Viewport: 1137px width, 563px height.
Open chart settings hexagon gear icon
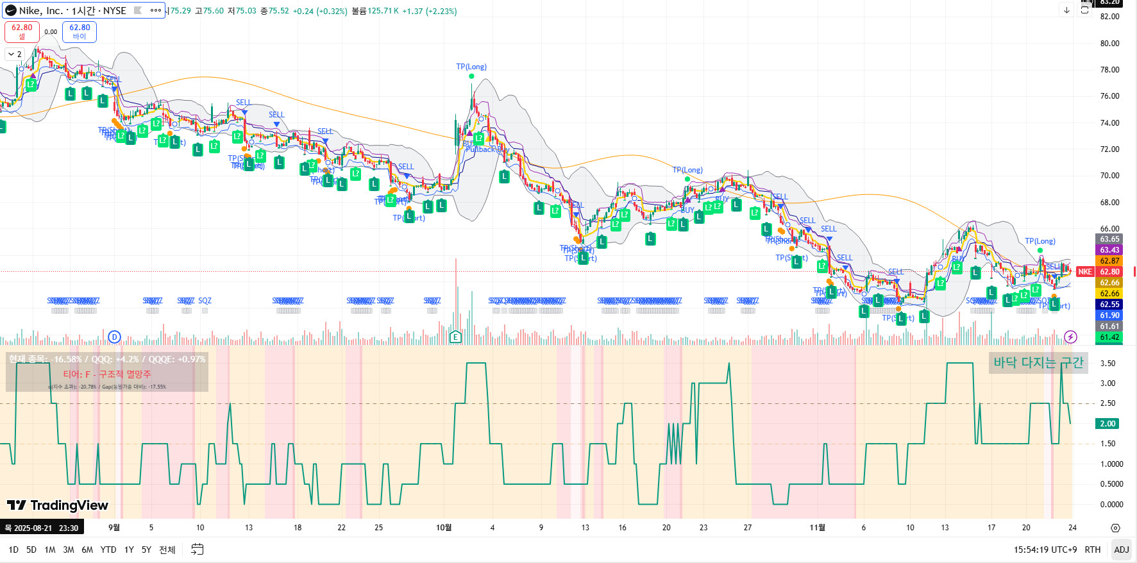click(x=1115, y=528)
